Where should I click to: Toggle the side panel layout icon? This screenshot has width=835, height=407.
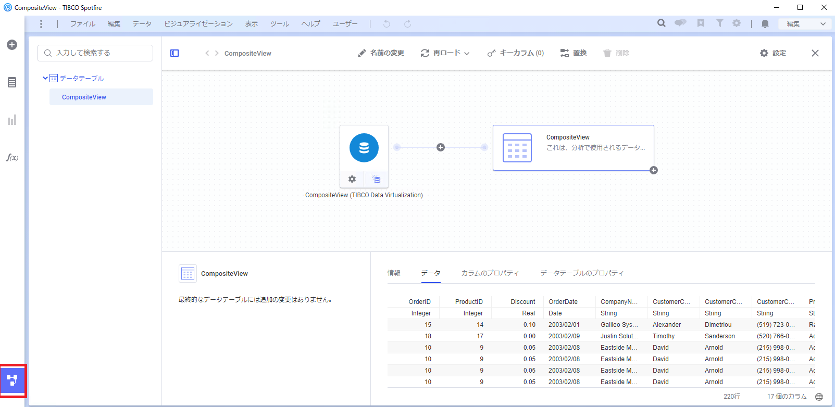(x=175, y=53)
